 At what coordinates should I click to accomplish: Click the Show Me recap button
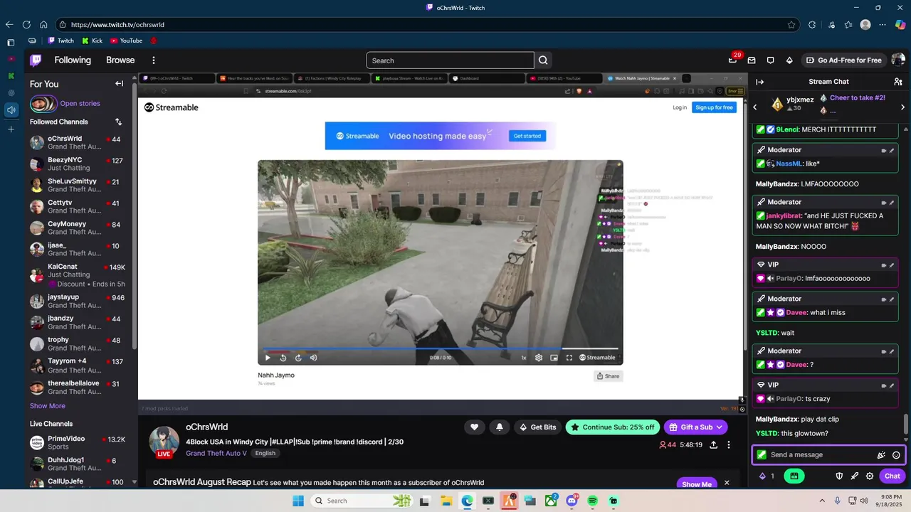(697, 484)
